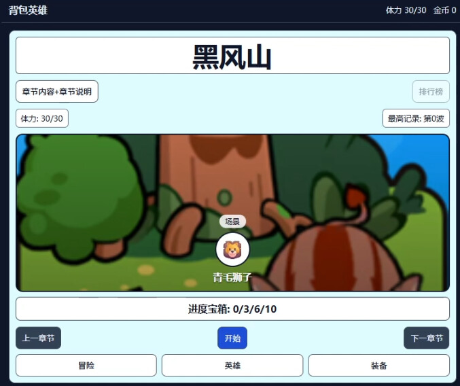Open the 章节内容+章节说明 panel
The image size is (460, 386).
[x=57, y=92]
